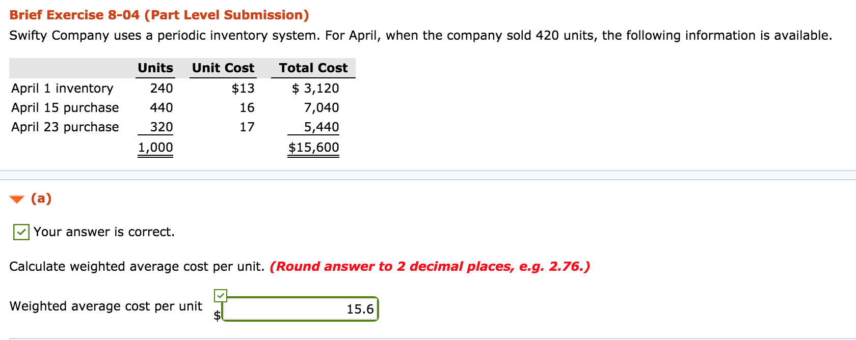Click the "April 15 purchase" table row
This screenshot has width=856, height=340.
pyautogui.click(x=65, y=107)
